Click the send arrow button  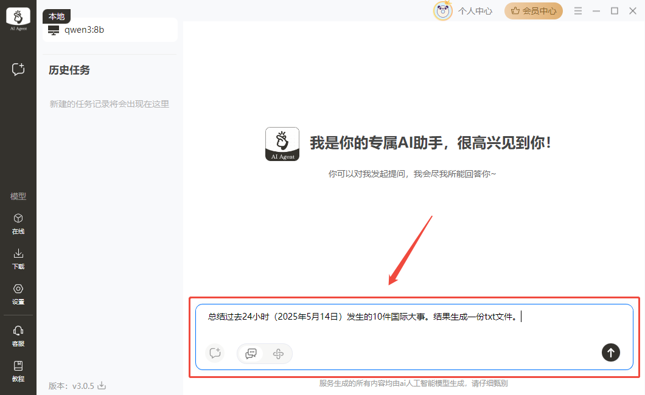610,352
